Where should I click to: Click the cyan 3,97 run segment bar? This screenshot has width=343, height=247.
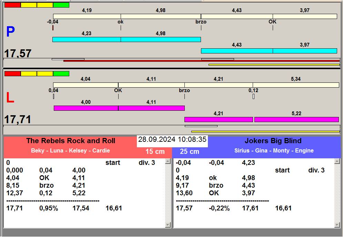[x=305, y=51]
